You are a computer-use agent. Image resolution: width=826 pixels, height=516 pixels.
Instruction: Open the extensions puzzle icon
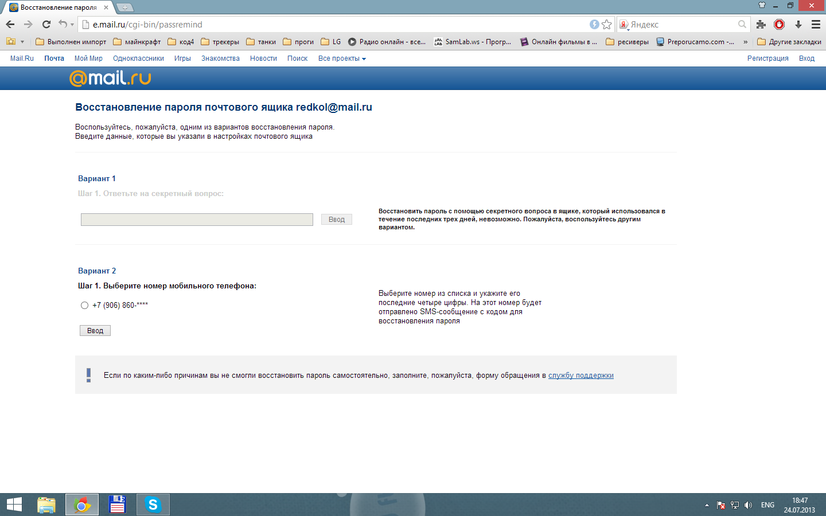(x=761, y=25)
